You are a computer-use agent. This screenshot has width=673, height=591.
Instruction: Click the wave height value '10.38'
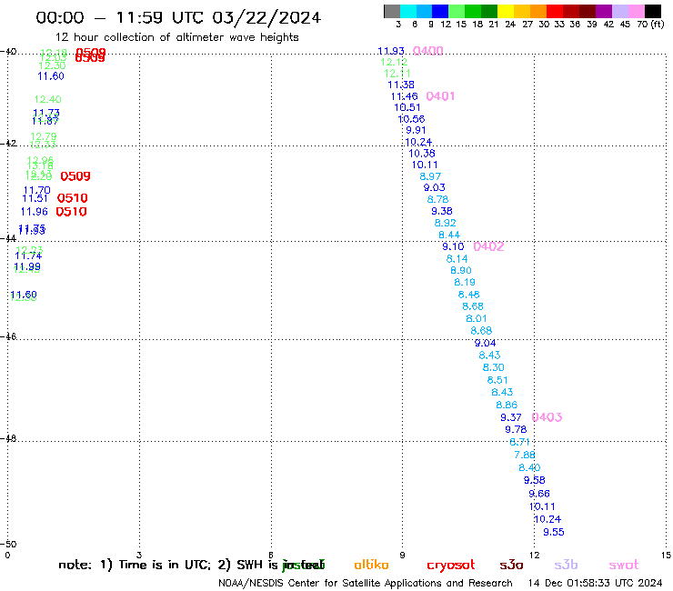click(421, 154)
